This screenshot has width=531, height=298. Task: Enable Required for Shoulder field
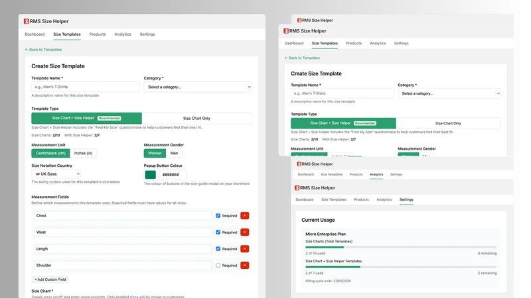[x=218, y=266]
